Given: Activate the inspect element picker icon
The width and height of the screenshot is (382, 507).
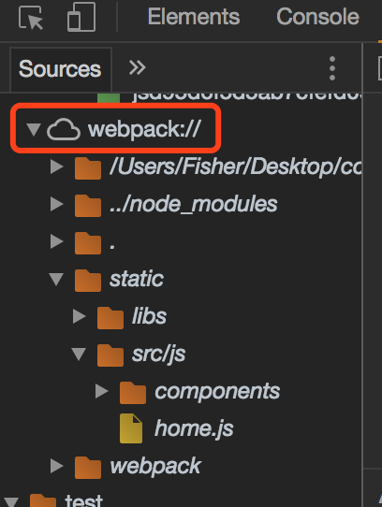Looking at the screenshot, I should point(31,18).
